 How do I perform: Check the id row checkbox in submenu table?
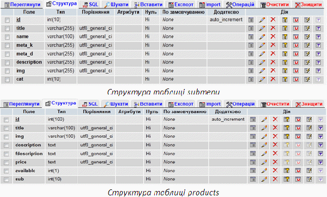7,20
